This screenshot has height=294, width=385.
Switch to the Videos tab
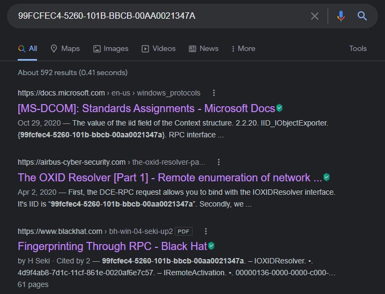coord(159,49)
